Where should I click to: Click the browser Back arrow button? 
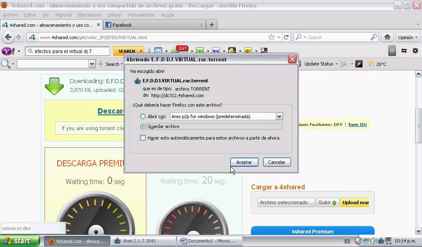[8, 37]
